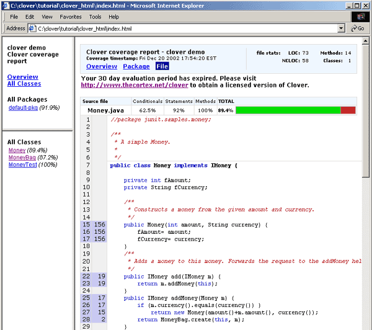
Task: Click the 92% statements value
Action: [179, 110]
